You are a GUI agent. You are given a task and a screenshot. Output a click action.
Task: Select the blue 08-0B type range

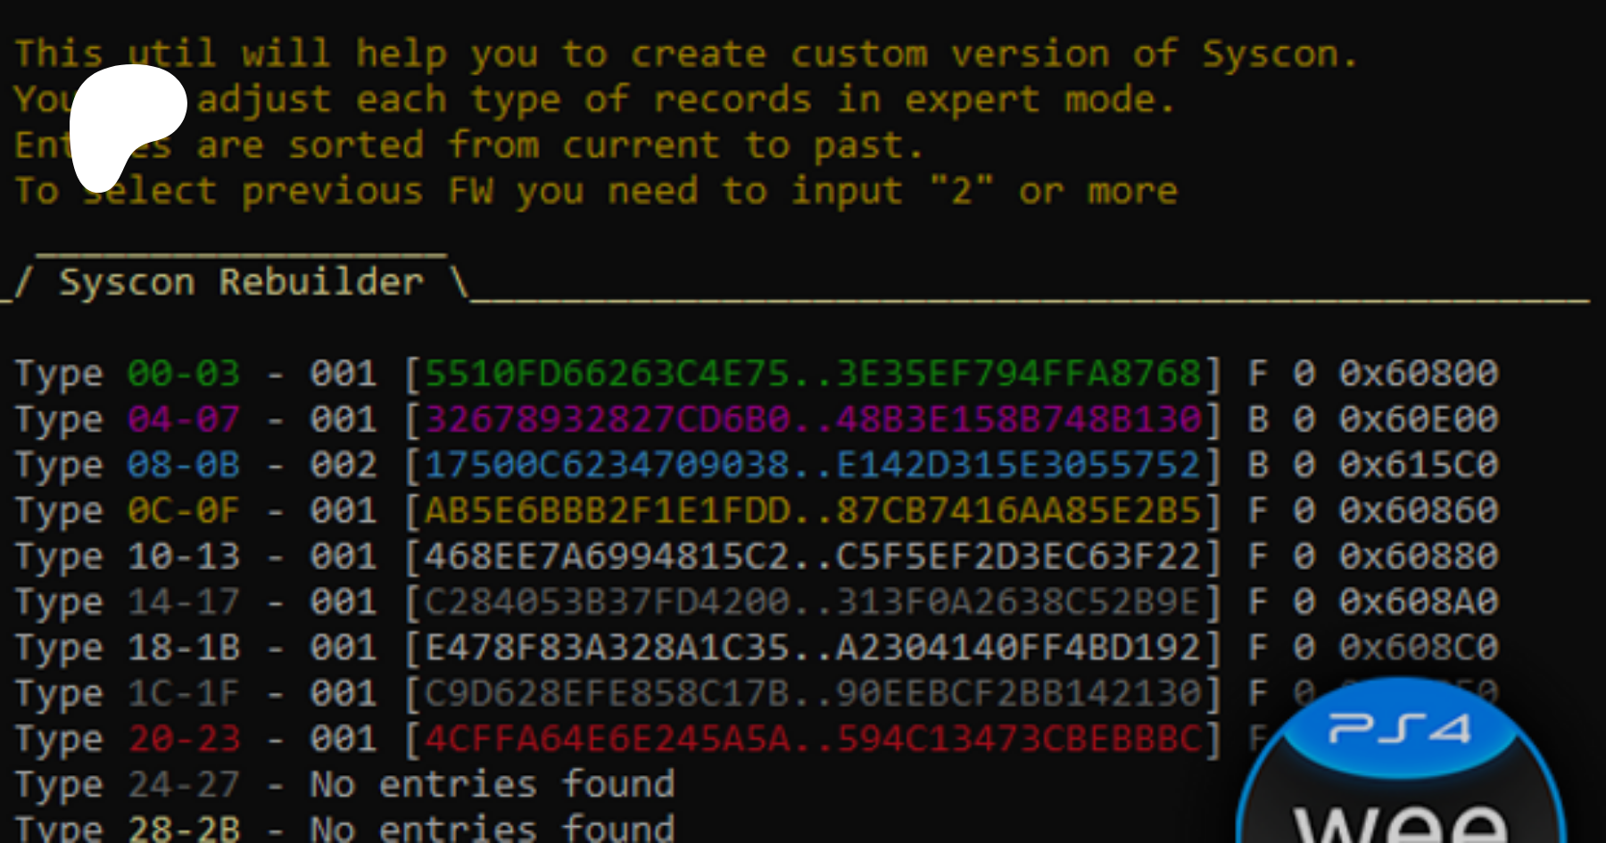[x=184, y=465]
